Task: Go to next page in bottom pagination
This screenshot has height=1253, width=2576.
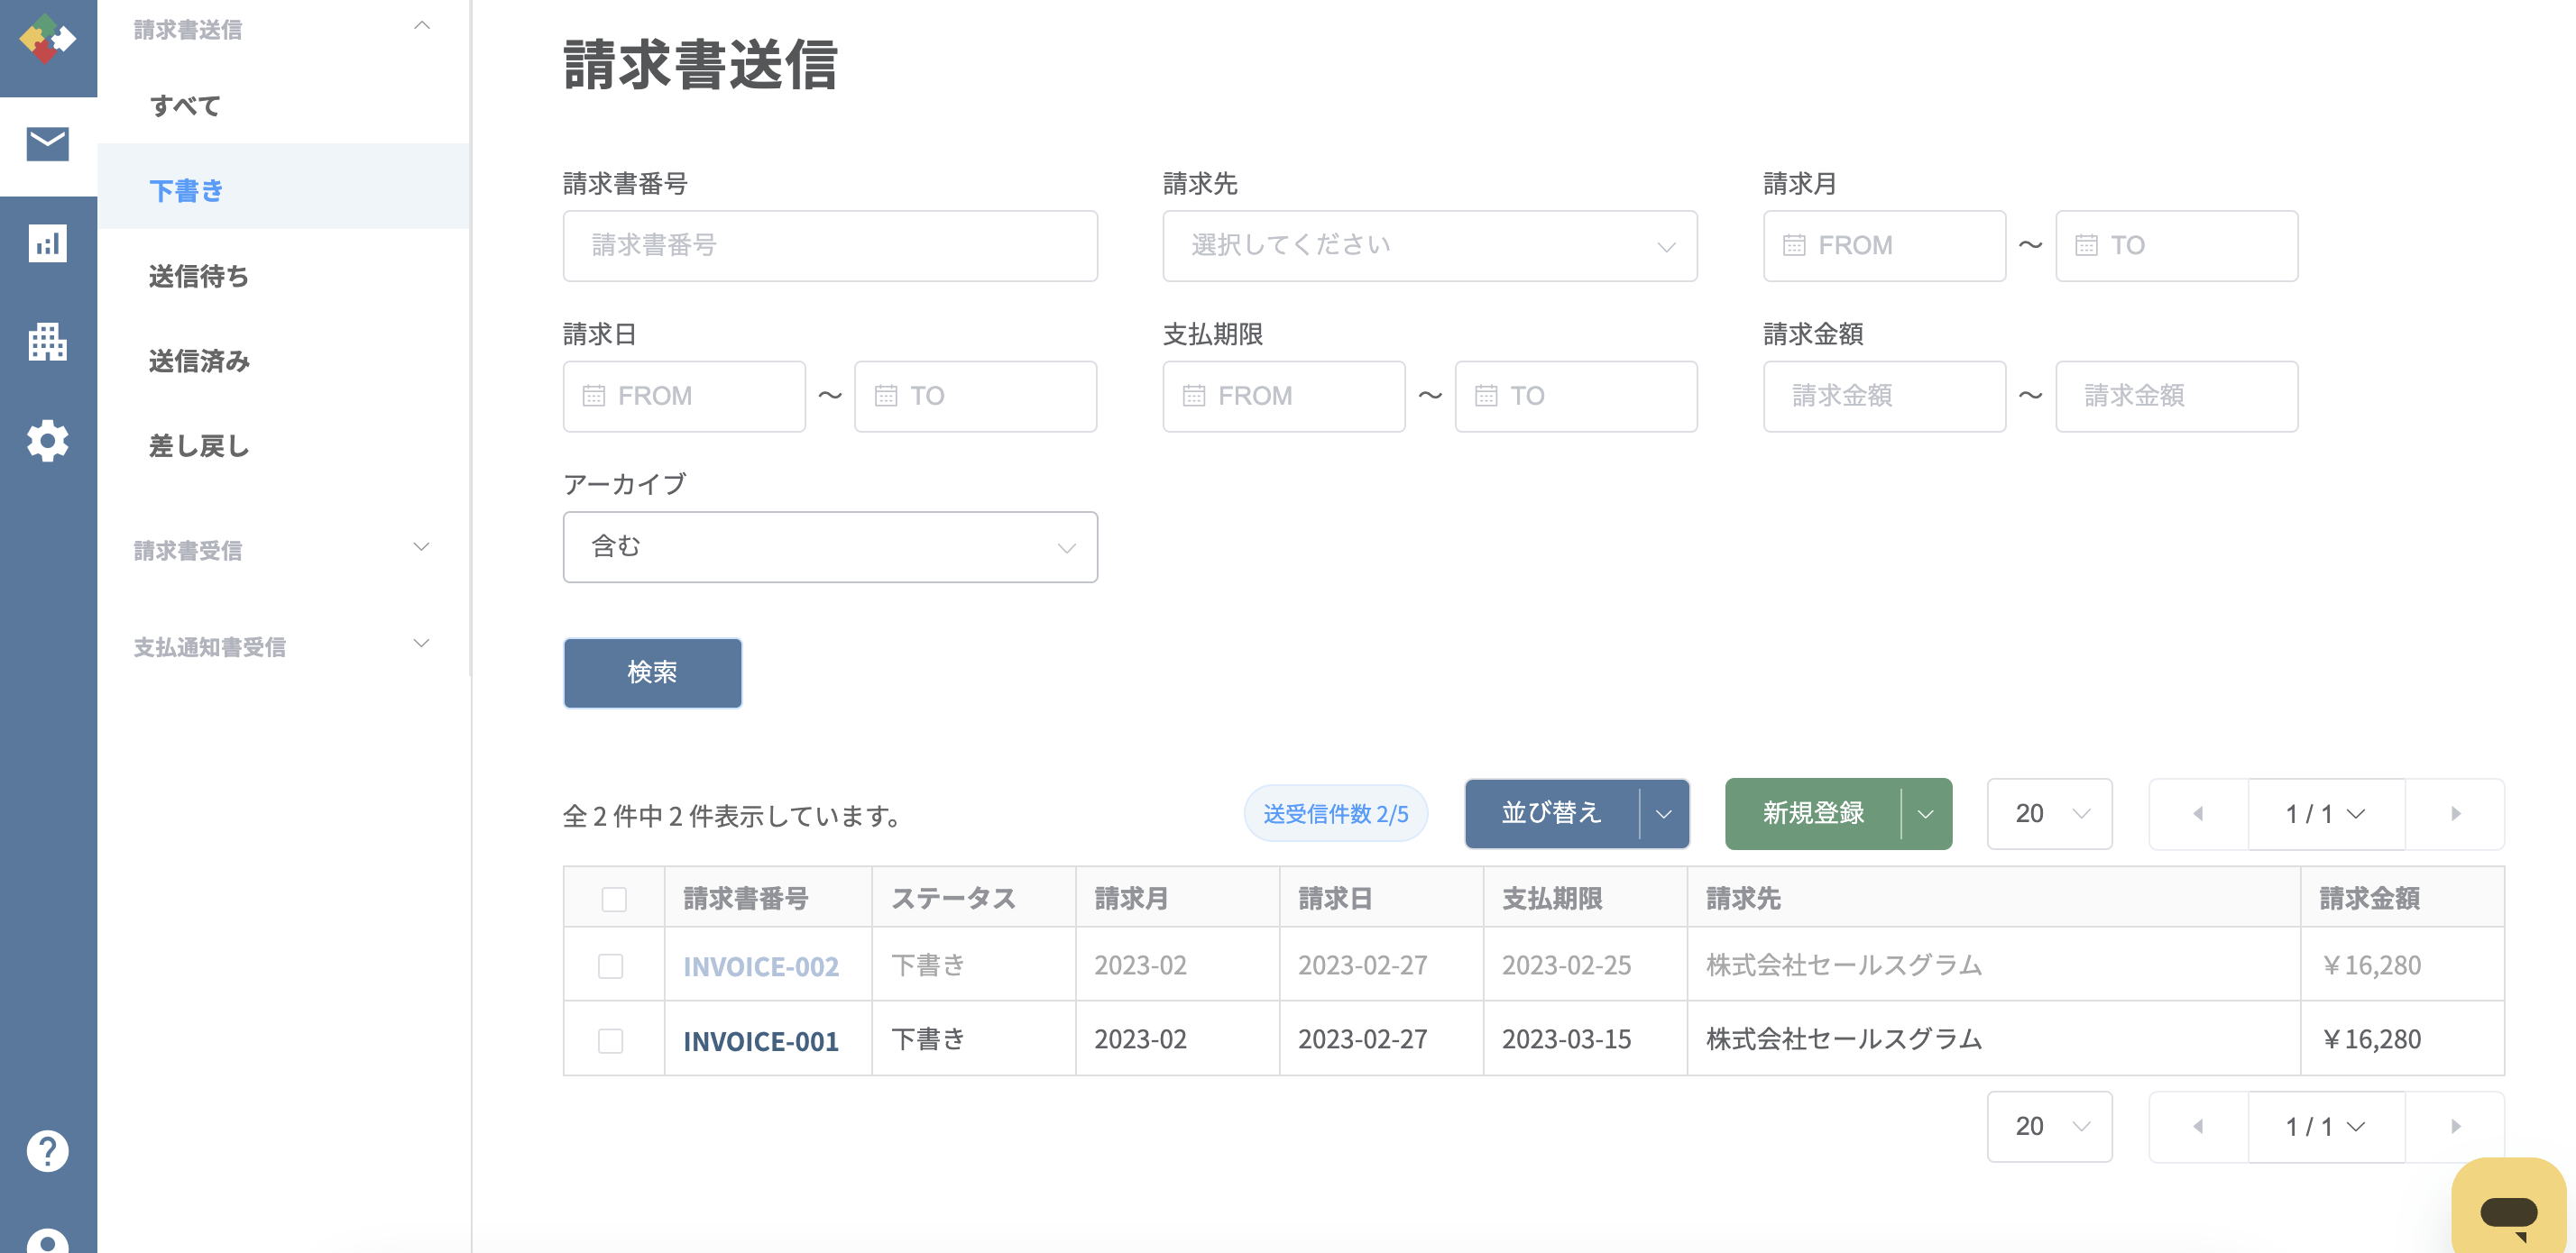Action: pyautogui.click(x=2455, y=1126)
